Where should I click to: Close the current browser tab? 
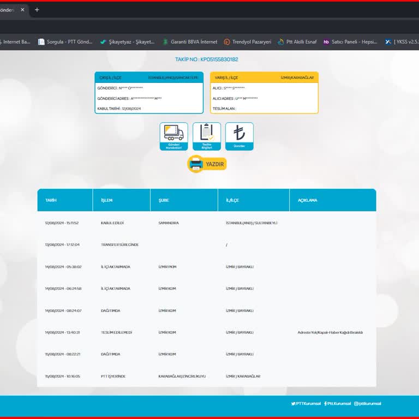(x=22, y=10)
